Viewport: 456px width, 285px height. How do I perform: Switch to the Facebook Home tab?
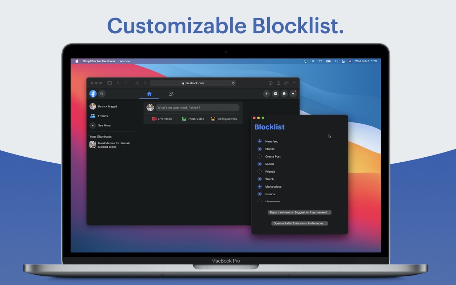coord(149,94)
